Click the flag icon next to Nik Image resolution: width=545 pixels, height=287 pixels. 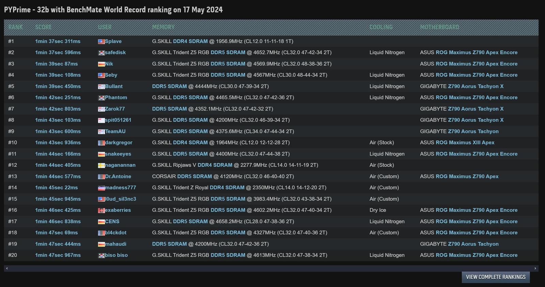click(101, 64)
